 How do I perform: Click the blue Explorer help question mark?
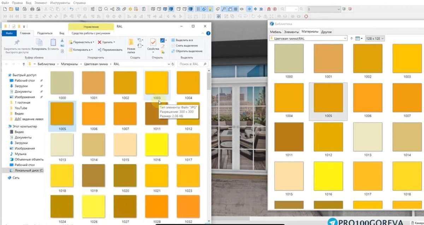208,33
